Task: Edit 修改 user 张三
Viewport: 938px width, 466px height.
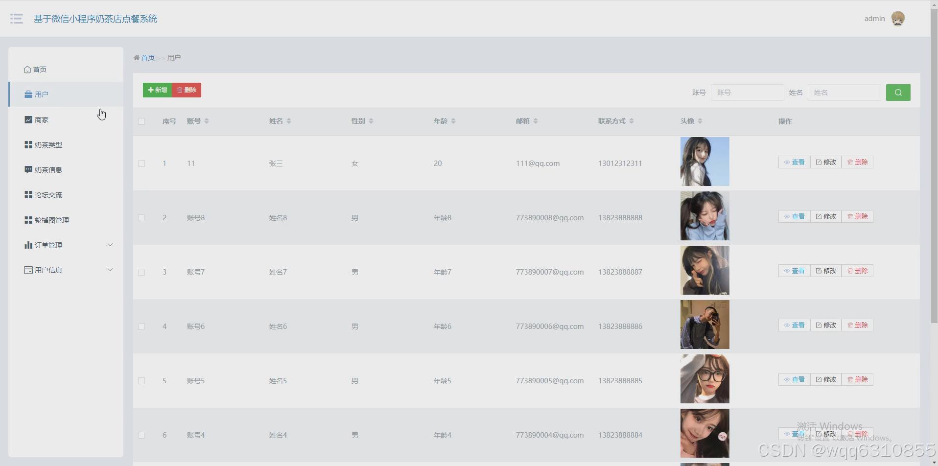Action: tap(826, 162)
